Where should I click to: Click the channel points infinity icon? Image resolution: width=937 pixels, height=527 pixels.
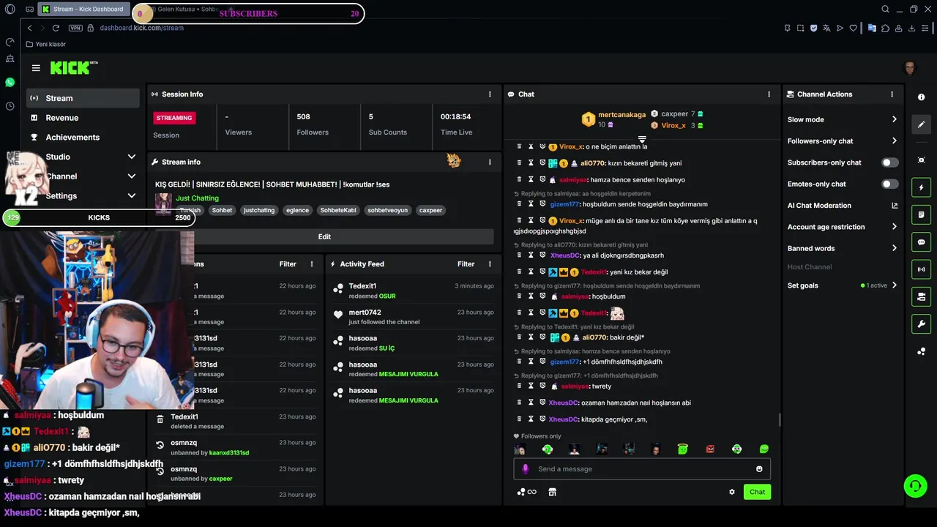click(x=526, y=492)
